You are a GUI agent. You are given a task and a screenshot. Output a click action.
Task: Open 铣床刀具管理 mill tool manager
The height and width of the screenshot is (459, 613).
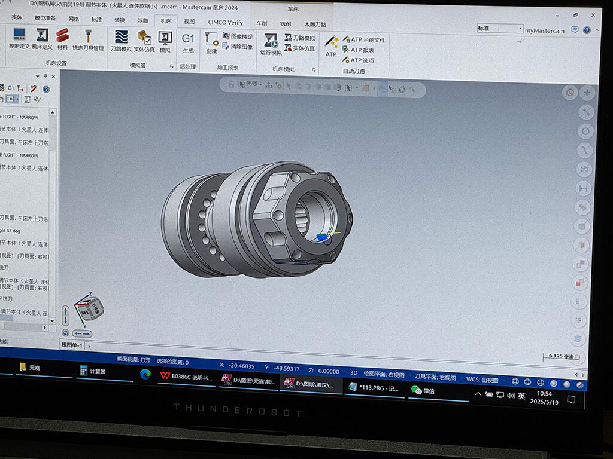coord(89,40)
